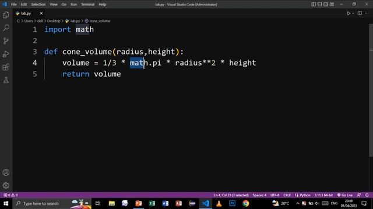The image size is (373, 209).
Task: Open File Explorer from taskbar
Action: pyautogui.click(x=111, y=204)
